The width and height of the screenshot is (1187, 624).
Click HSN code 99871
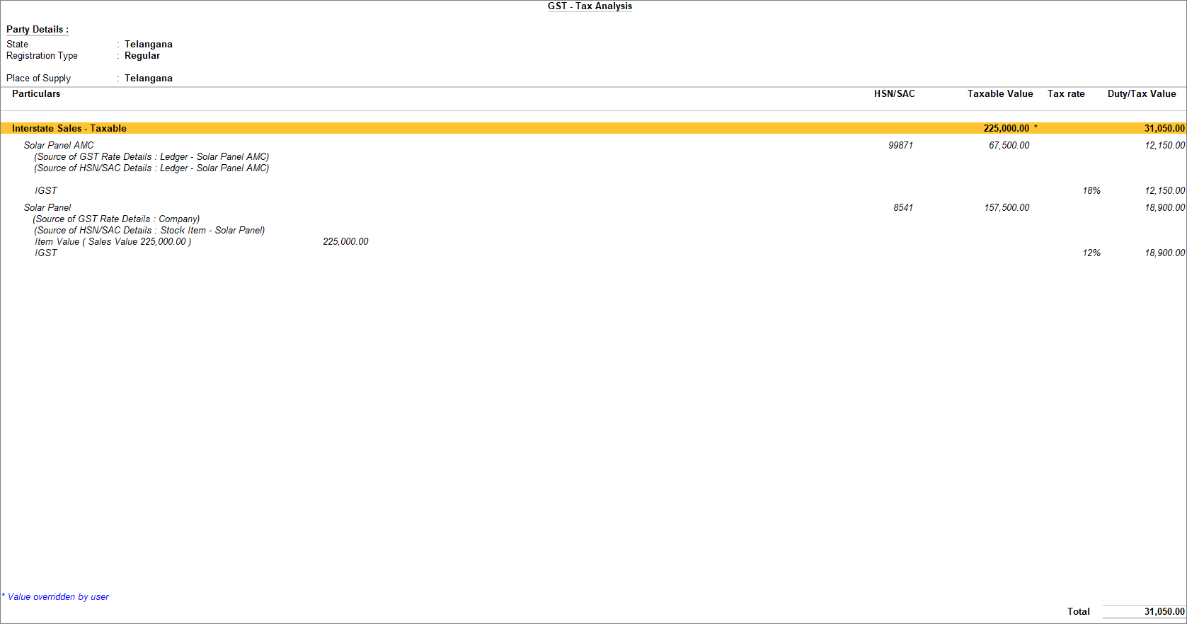tap(900, 145)
